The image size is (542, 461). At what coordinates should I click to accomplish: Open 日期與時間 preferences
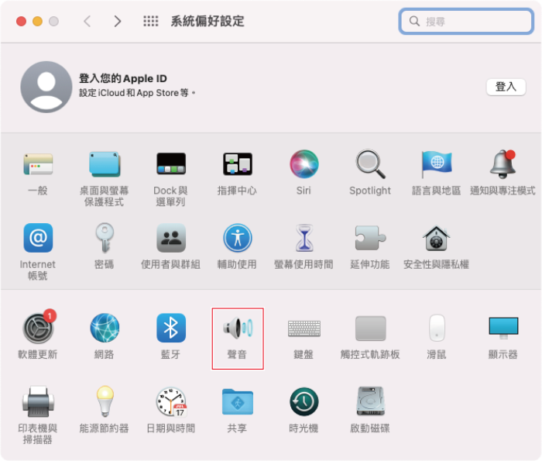171,401
